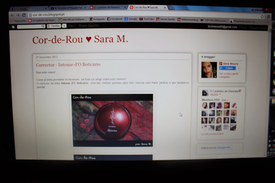Click the system tray volume icon
This screenshot has width=275, height=183.
pyautogui.click(x=270, y=141)
